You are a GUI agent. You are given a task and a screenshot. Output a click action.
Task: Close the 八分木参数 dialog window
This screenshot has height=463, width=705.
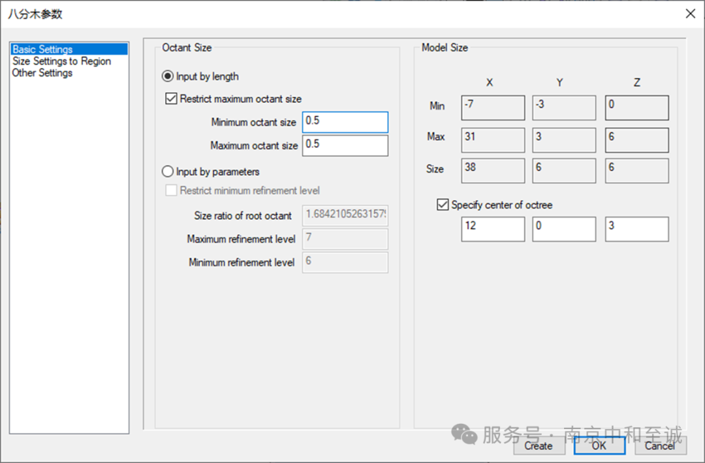[x=691, y=14]
